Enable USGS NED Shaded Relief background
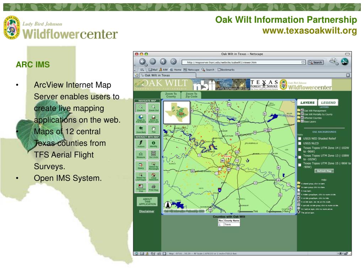 (x=300, y=139)
